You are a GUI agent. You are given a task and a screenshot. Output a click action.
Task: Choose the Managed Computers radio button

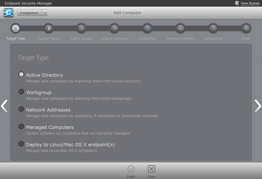pos(21,126)
